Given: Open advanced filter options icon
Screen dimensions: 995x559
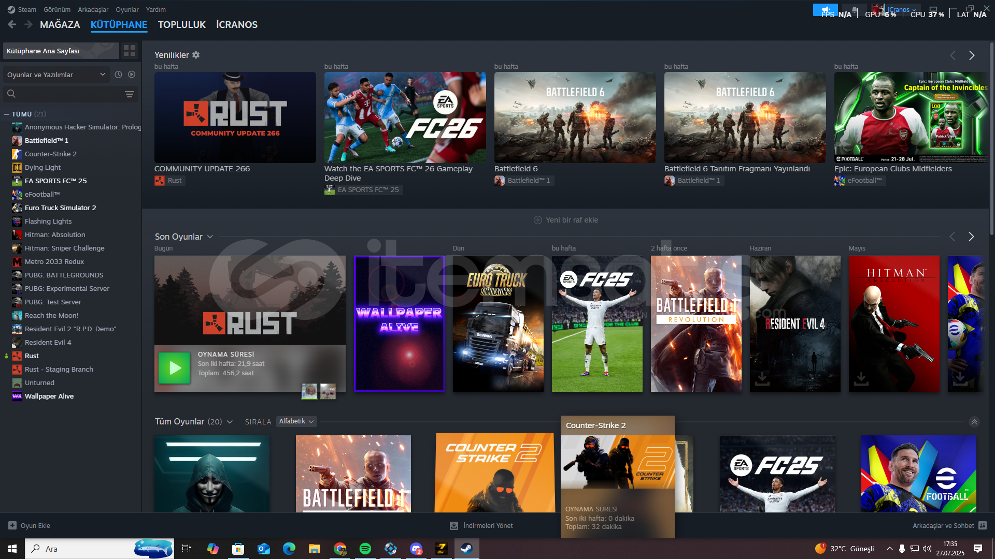Looking at the screenshot, I should (x=130, y=94).
